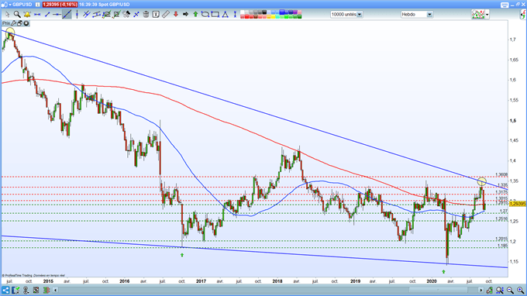Image resolution: width=527 pixels, height=296 pixels.
Task: Click the chart checklist icon at bottom left
Action: click(x=15, y=290)
